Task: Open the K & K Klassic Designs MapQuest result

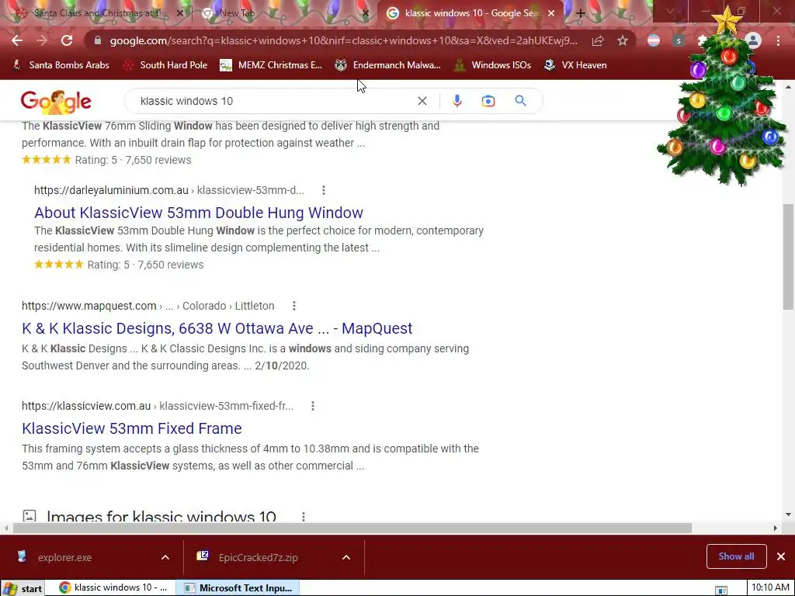Action: pos(217,328)
